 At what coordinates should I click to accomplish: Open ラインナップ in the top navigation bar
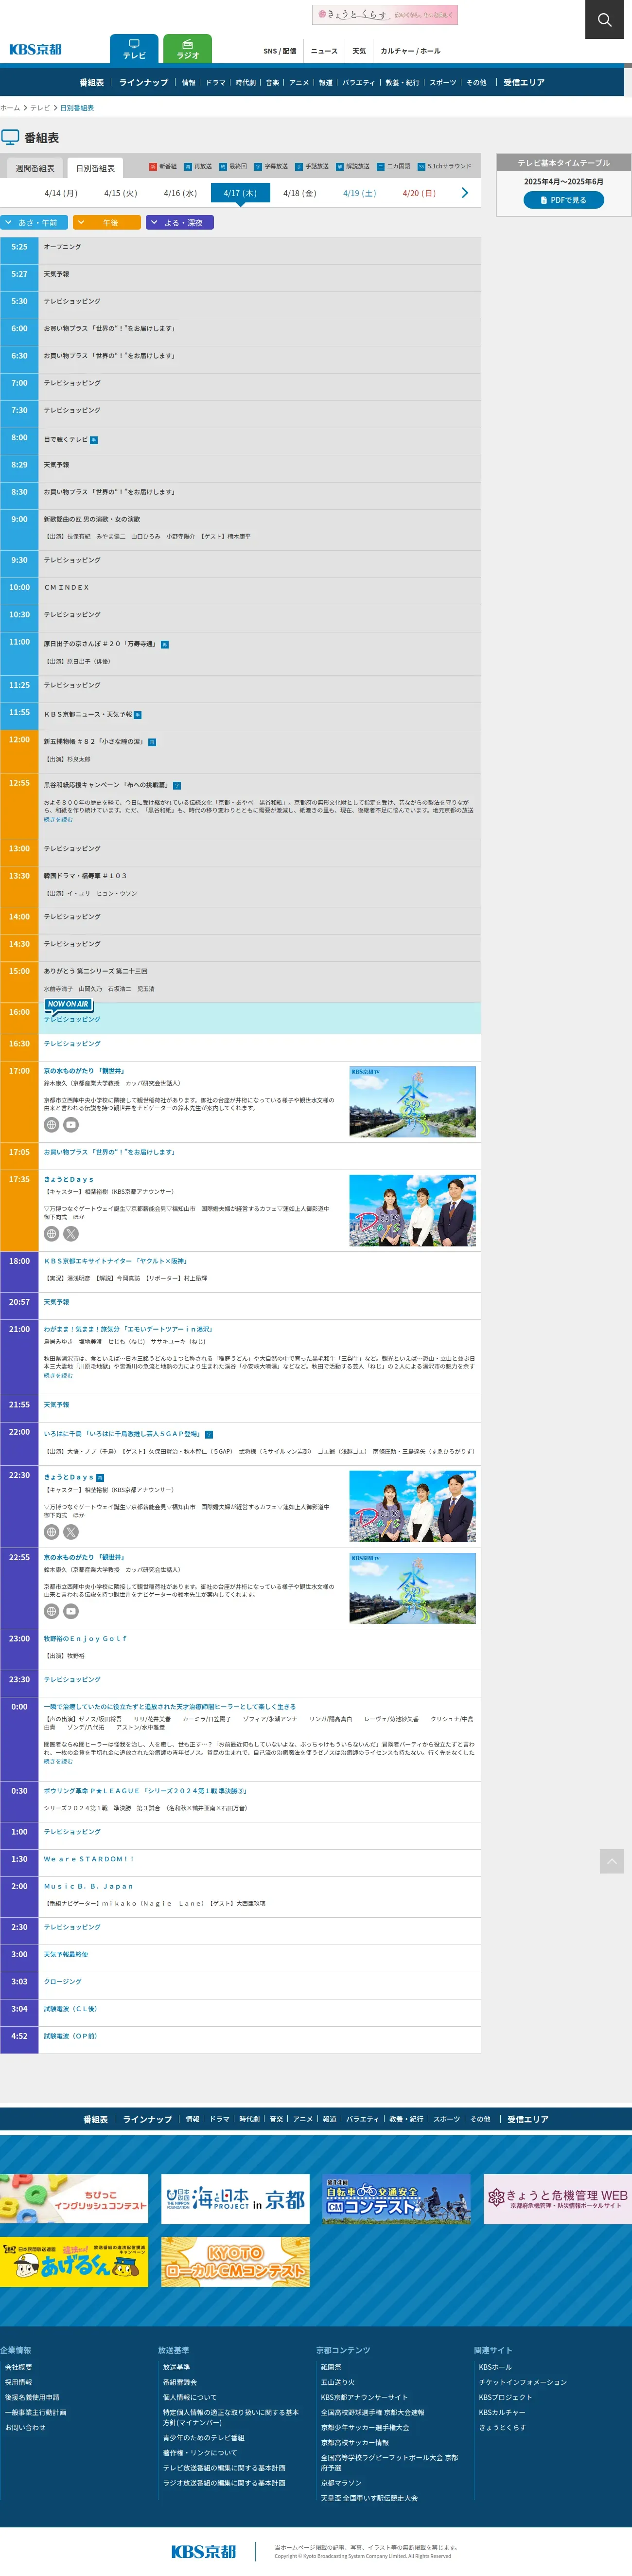coord(144,83)
